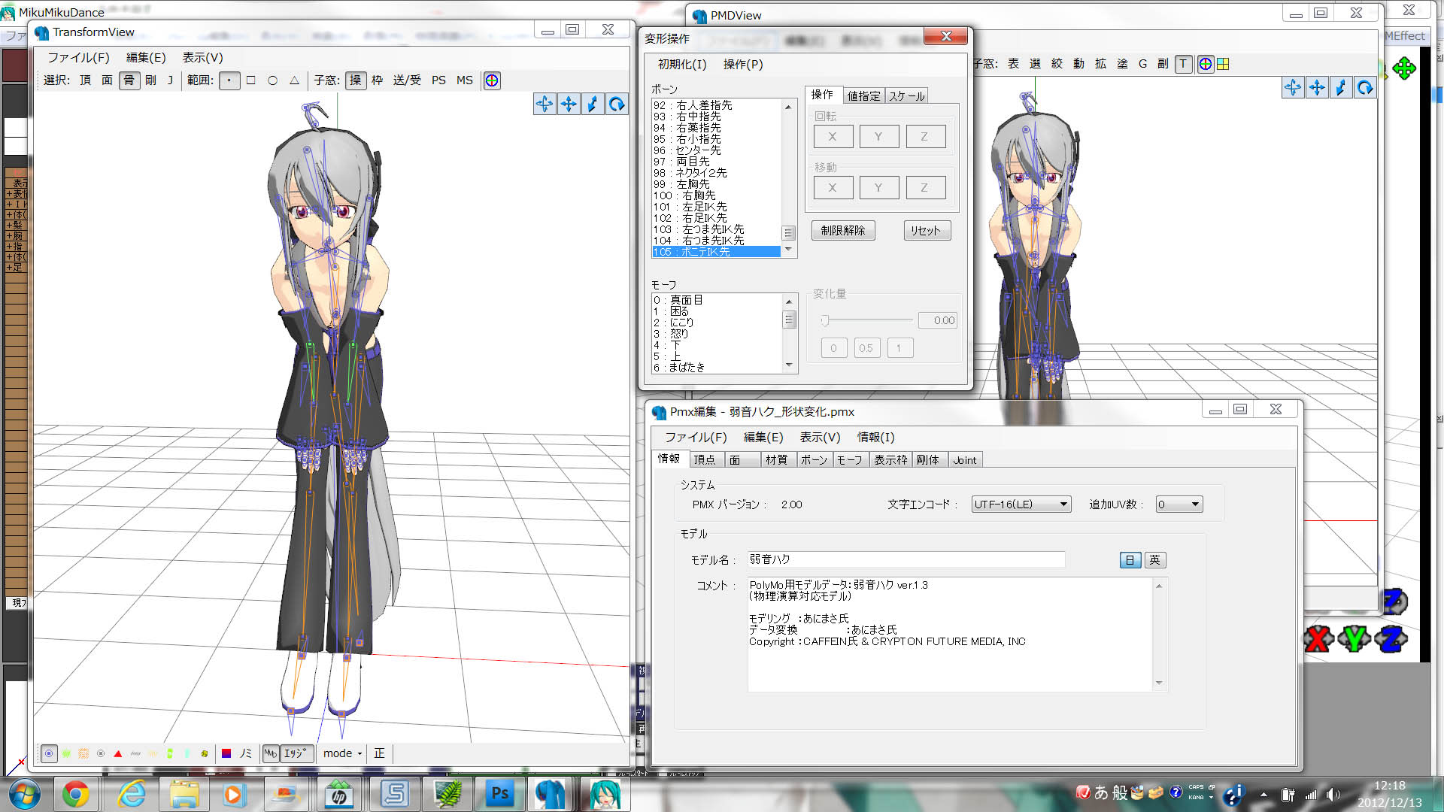This screenshot has height=812, width=1444.
Task: Click the camera zoom arrow icon in TransformView
Action: (593, 104)
